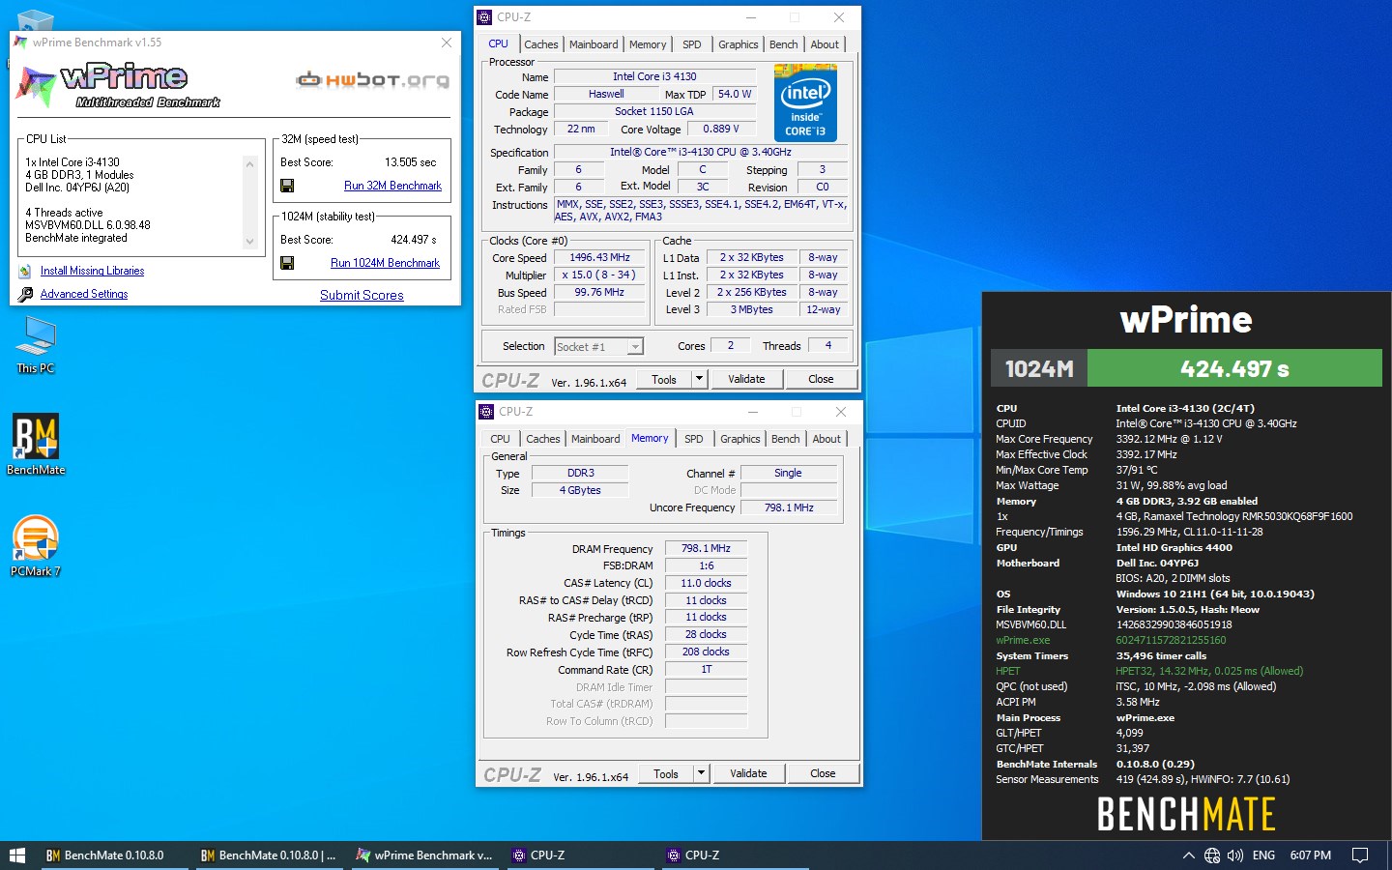Click the DRAM Frequency value 798.1 MHz

click(706, 548)
